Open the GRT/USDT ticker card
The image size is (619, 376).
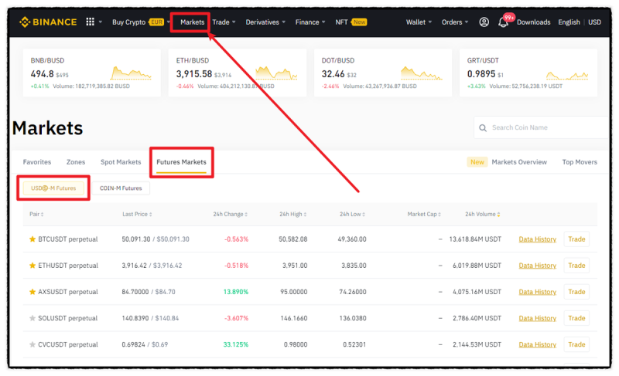tap(528, 73)
